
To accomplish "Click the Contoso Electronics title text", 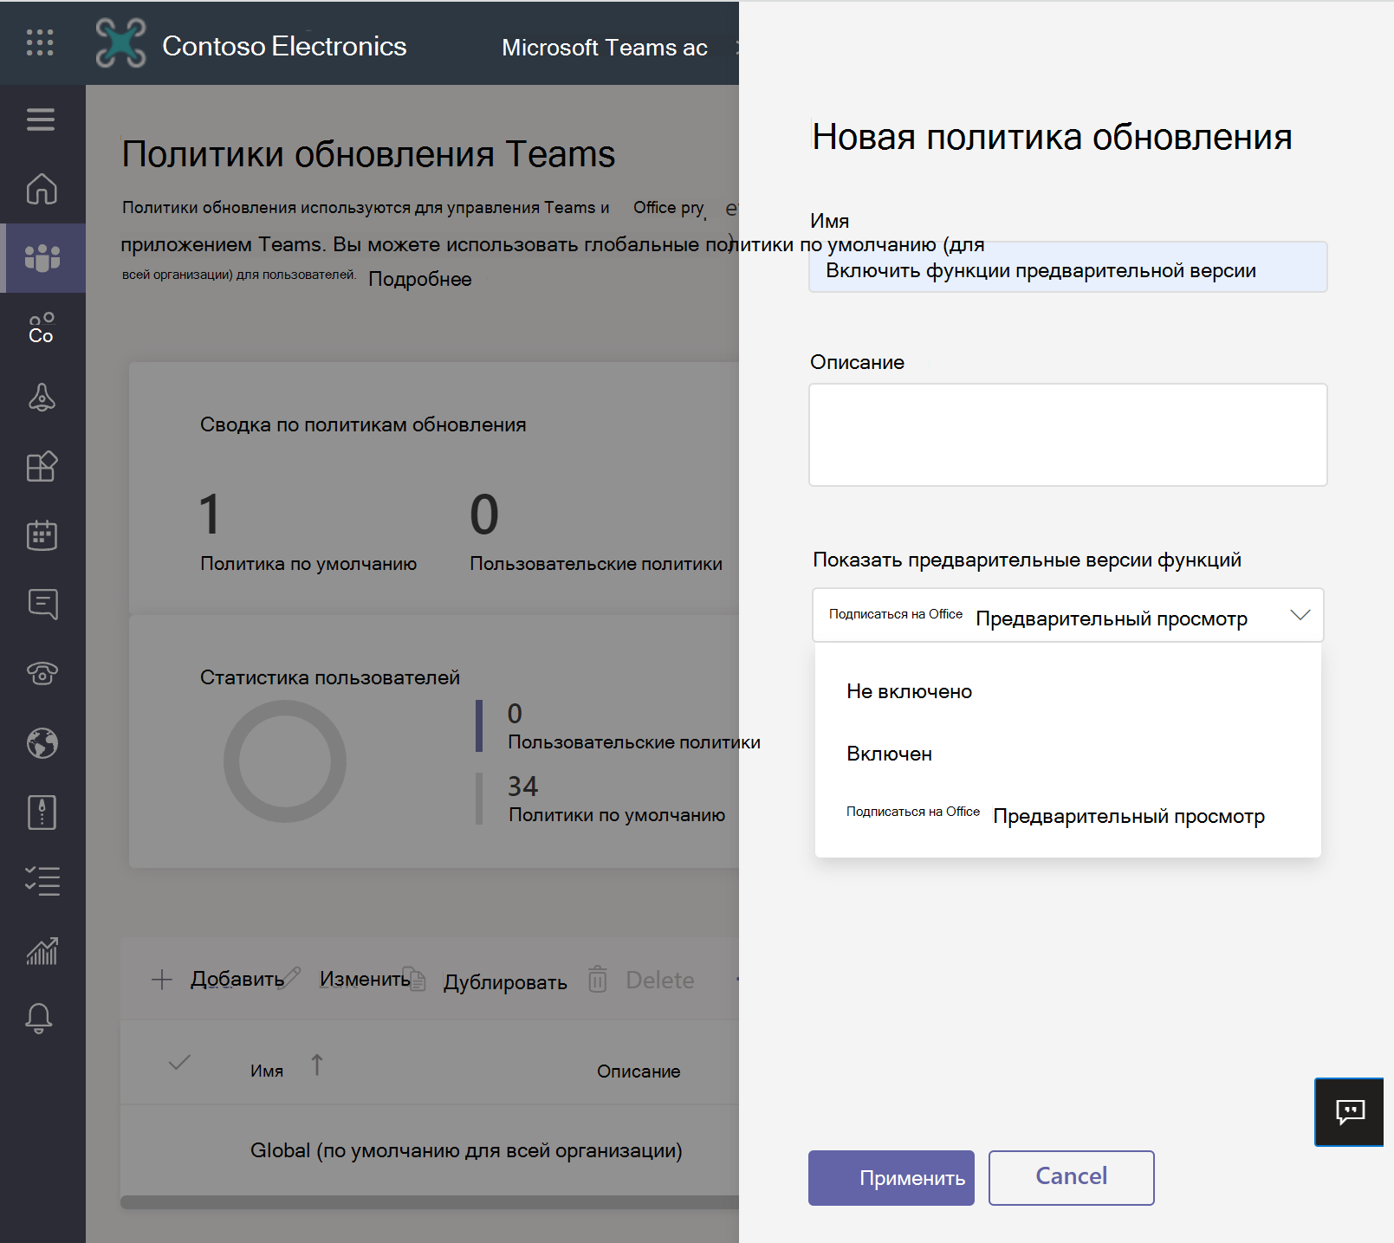I will point(284,46).
